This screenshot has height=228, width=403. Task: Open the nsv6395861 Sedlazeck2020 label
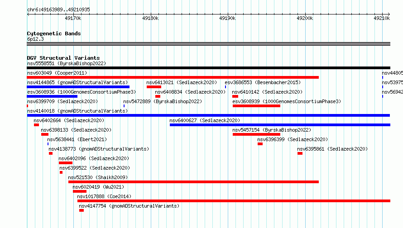(x=332, y=149)
